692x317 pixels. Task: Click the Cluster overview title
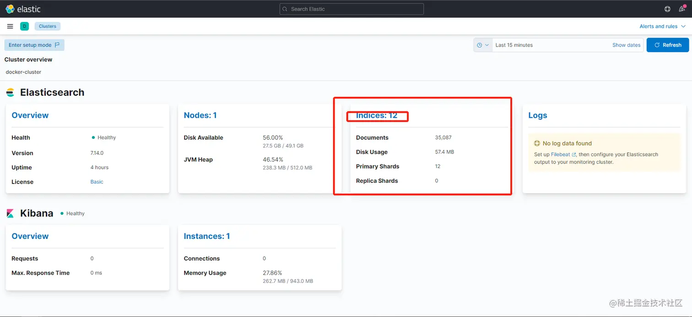(x=28, y=60)
